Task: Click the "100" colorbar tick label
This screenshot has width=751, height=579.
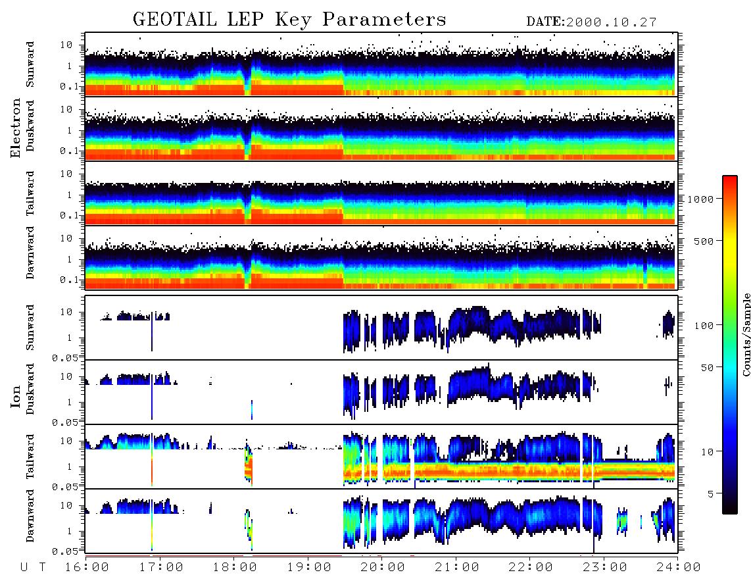Action: point(704,326)
